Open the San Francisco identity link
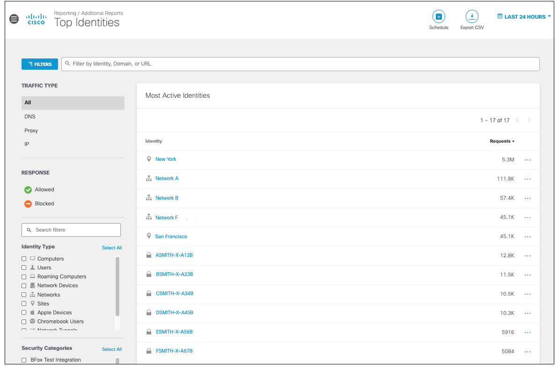558x370 pixels. point(171,236)
